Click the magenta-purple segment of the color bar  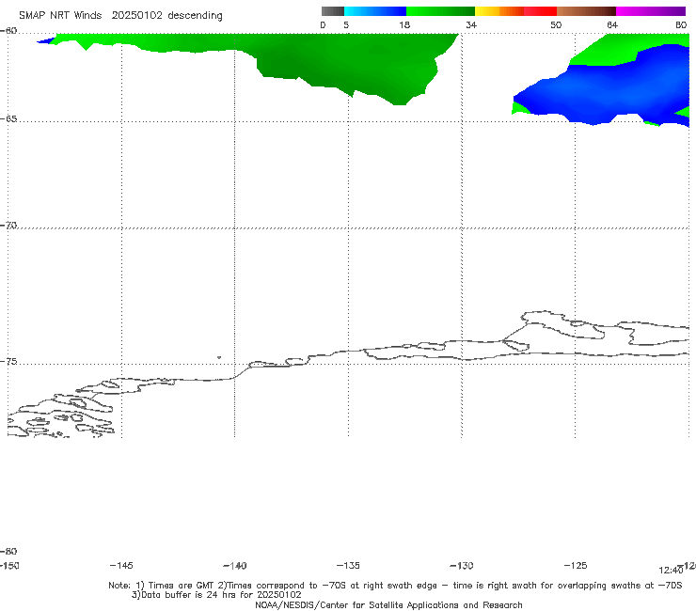coord(651,11)
